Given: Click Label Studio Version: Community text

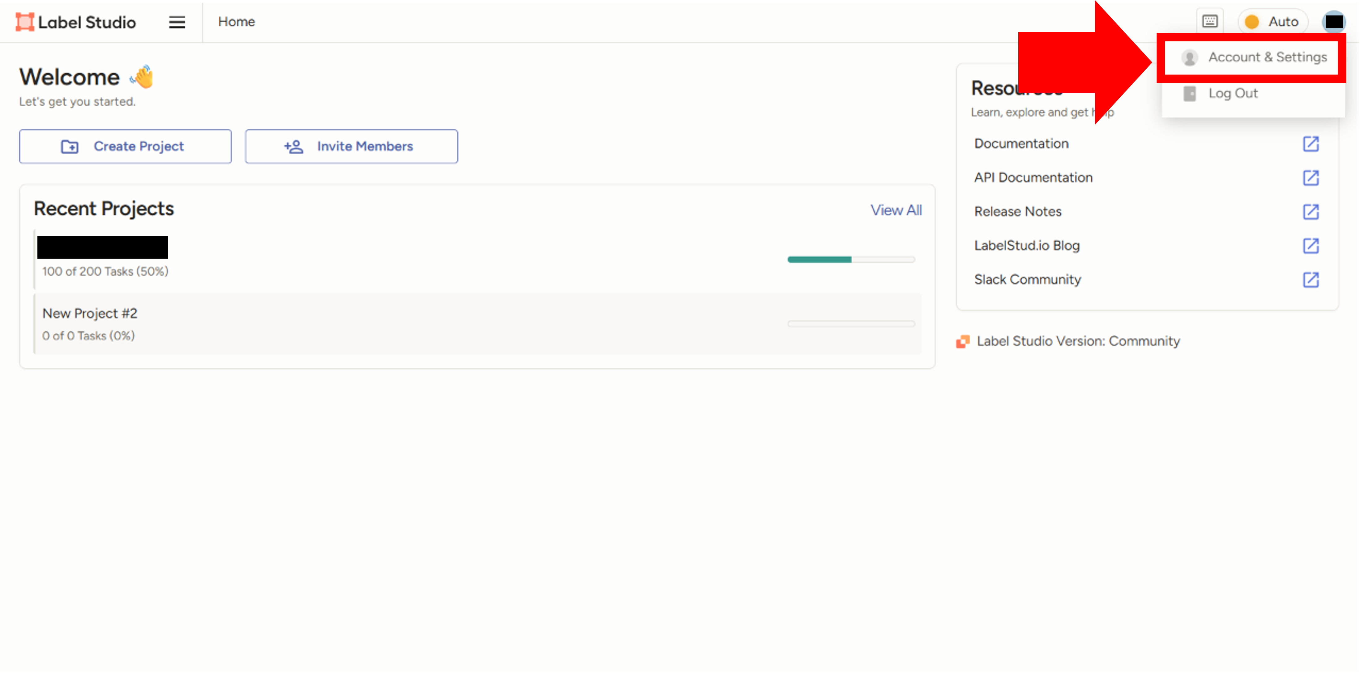Looking at the screenshot, I should coord(1078,341).
